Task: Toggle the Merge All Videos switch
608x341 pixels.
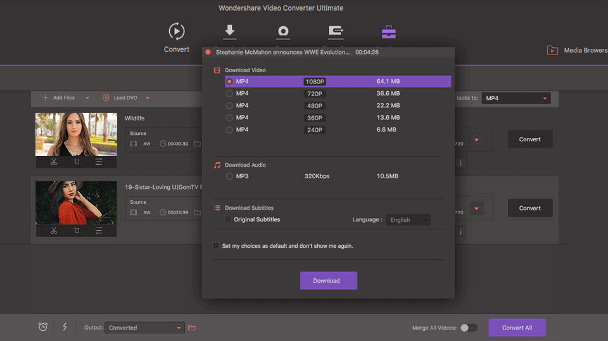Action: [469, 328]
